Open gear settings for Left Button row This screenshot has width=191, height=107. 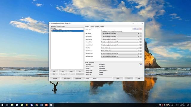pyautogui.click(x=141, y=33)
